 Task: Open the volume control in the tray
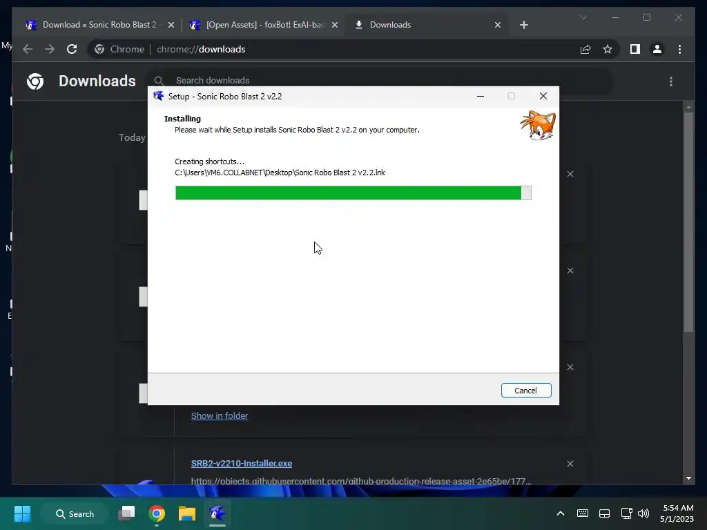point(643,513)
